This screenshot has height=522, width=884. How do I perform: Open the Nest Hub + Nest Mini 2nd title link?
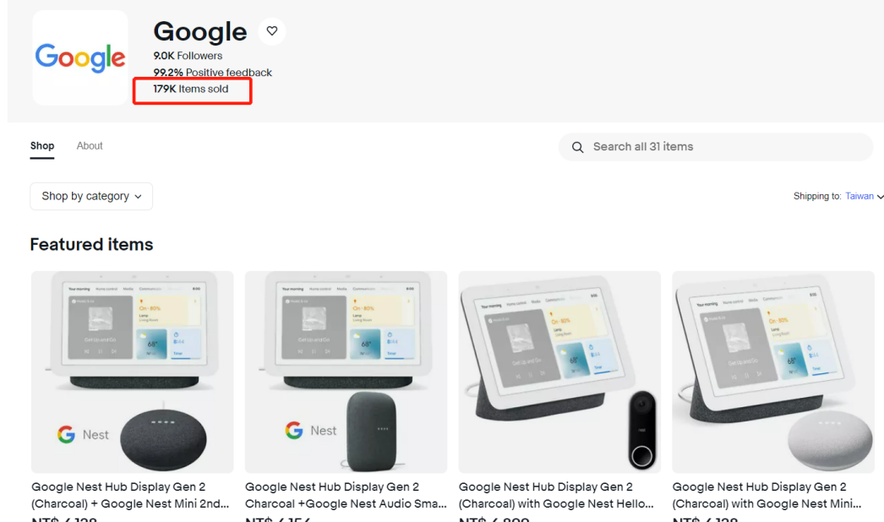click(130, 495)
